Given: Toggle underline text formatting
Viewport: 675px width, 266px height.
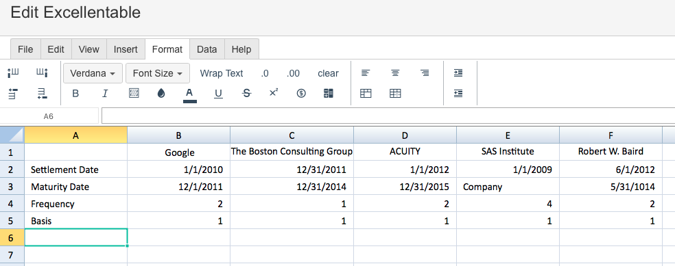Looking at the screenshot, I should pyautogui.click(x=218, y=93).
